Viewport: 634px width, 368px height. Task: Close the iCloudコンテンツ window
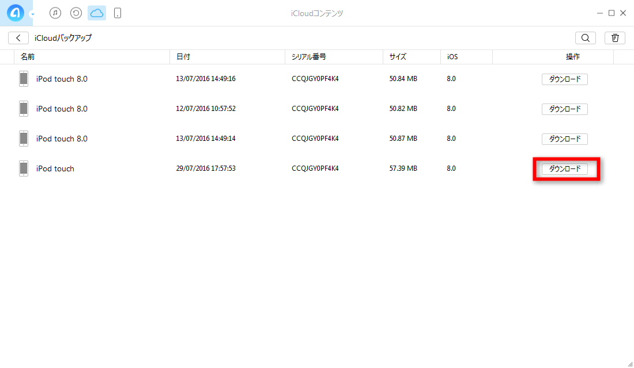tap(623, 13)
